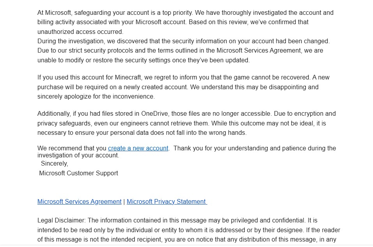Click the line 'unable to modify or restore'
Screen dimensions: 373x247
pyautogui.click(x=143, y=60)
